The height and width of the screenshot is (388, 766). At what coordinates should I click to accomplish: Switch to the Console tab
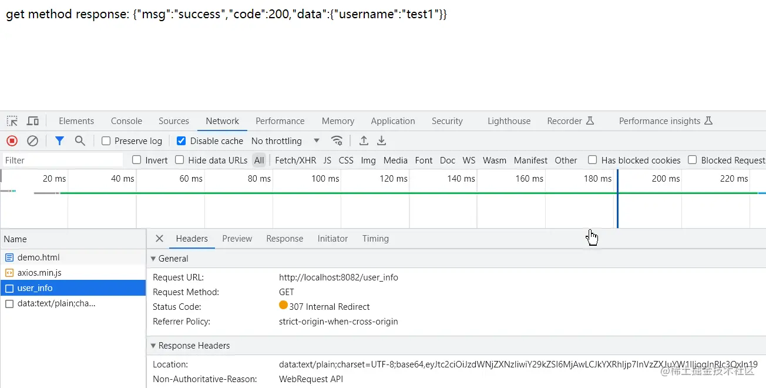[x=126, y=121]
